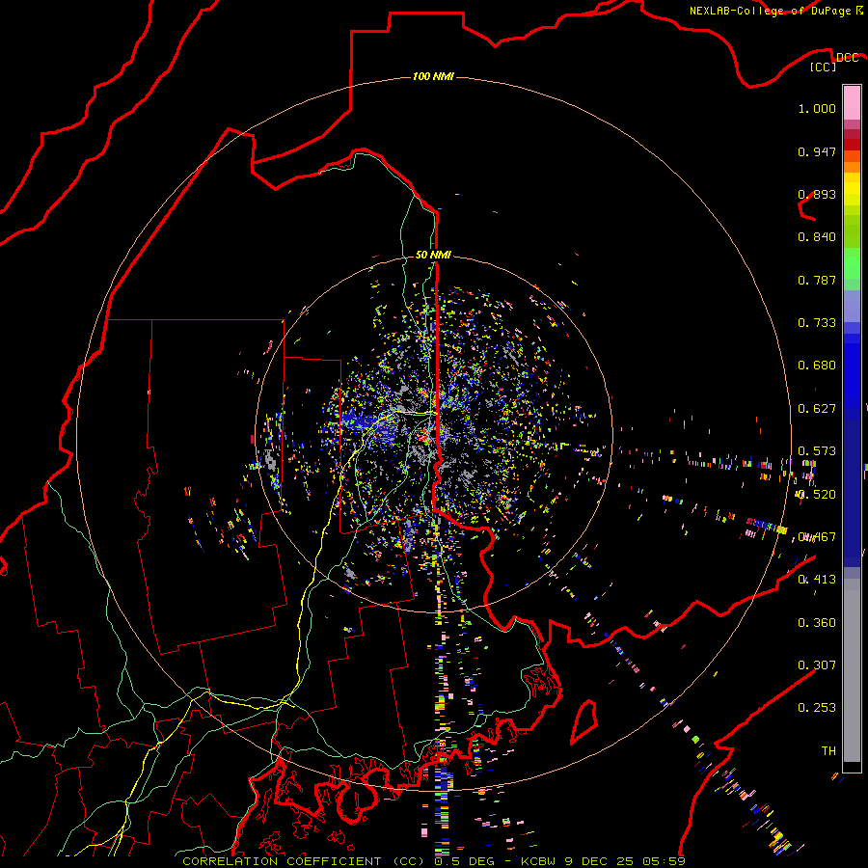Click the 0.840 scale value
Viewport: 868px width, 868px height.
[817, 237]
